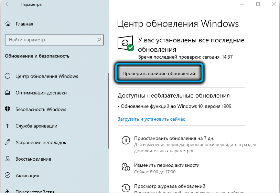Click the search magnifier icon in the search box

[99, 40]
